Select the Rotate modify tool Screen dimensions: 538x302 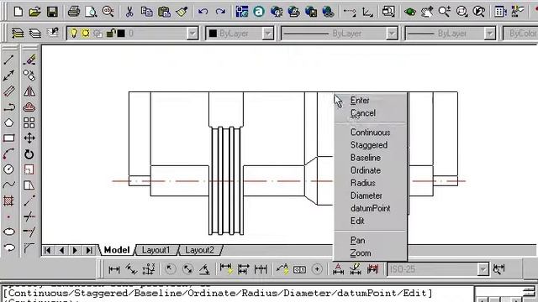(29, 154)
